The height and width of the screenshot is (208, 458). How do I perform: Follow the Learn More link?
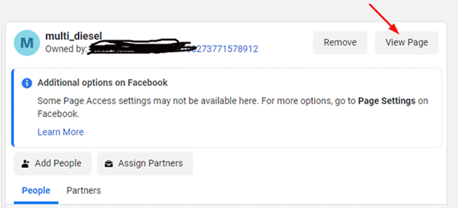60,132
